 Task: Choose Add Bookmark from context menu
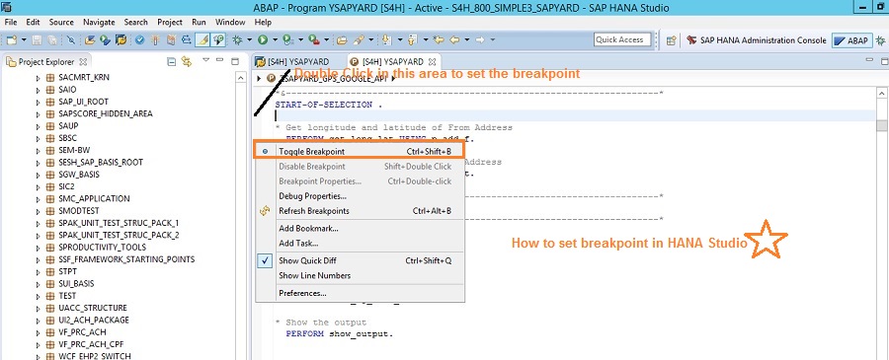(x=308, y=229)
